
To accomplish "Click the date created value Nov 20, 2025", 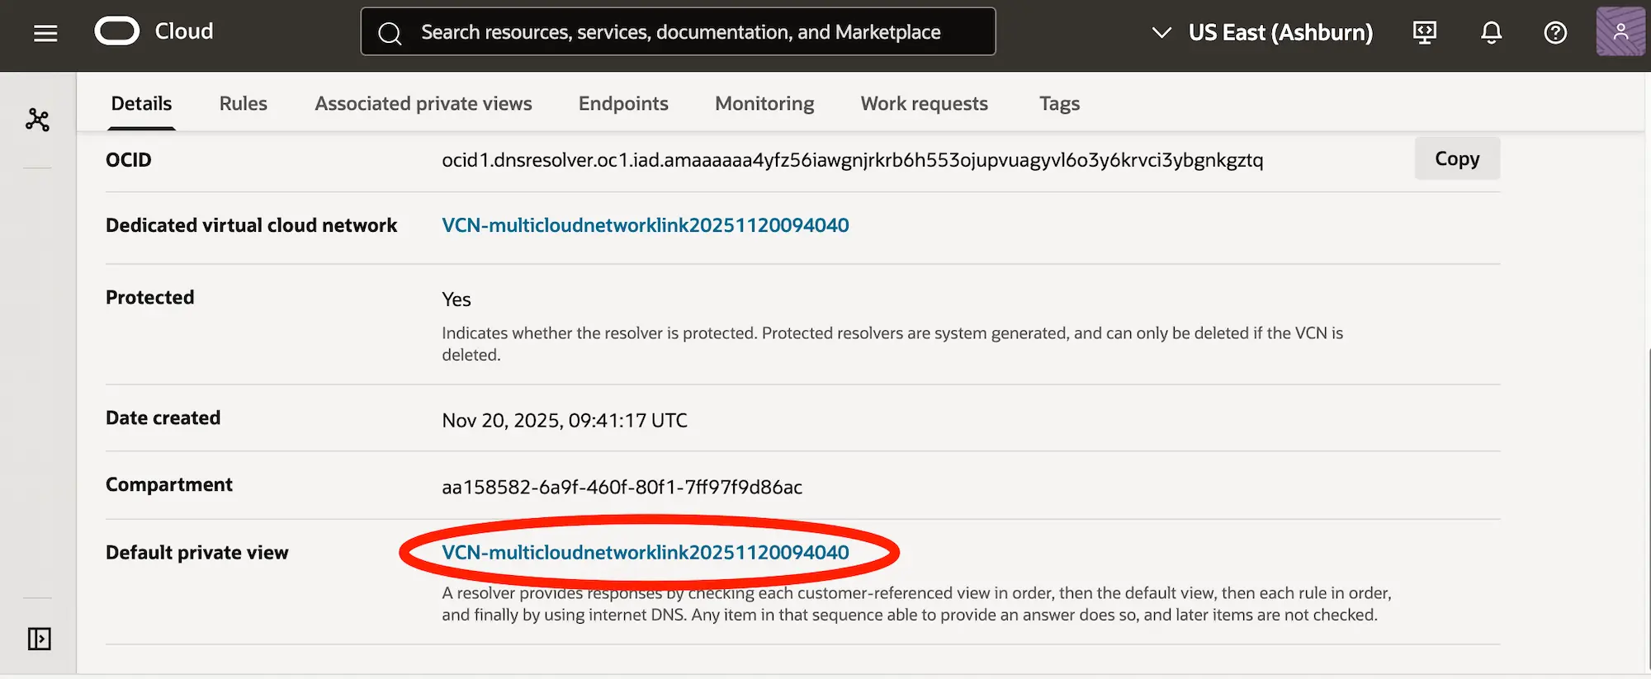I will pos(564,421).
